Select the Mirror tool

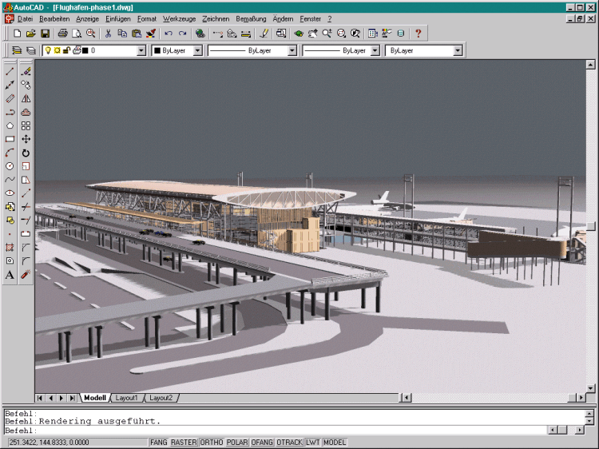point(26,98)
